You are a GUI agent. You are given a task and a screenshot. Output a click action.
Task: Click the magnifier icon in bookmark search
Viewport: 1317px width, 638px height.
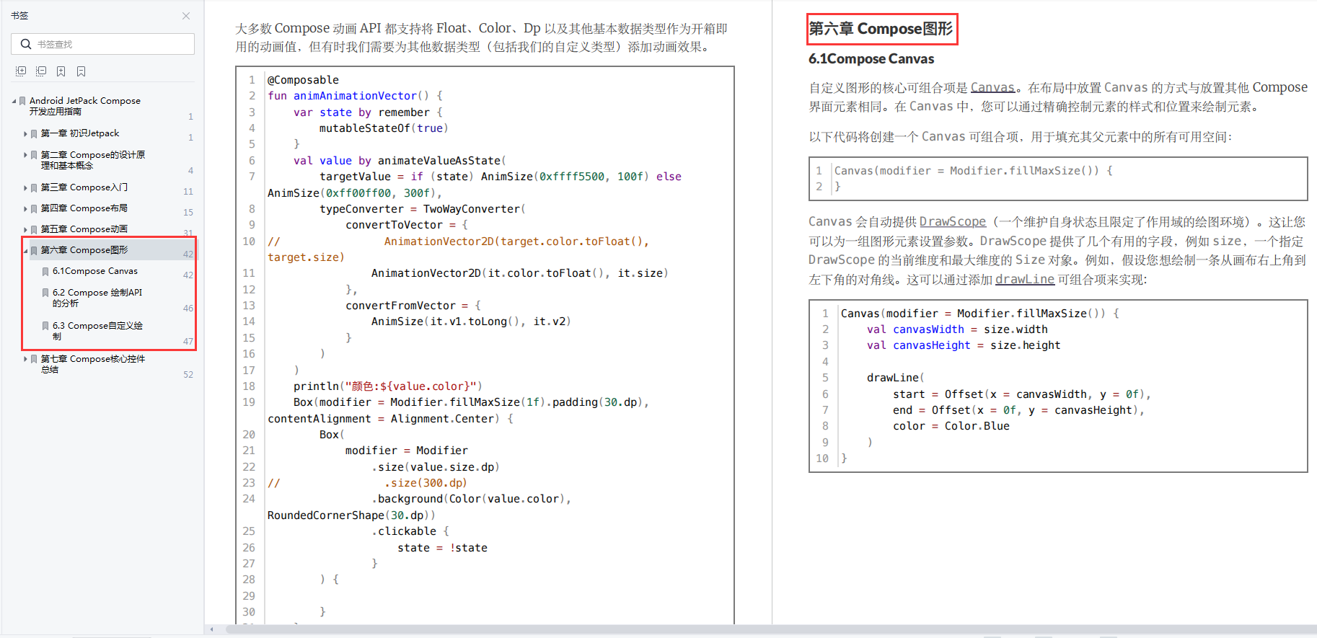[26, 44]
